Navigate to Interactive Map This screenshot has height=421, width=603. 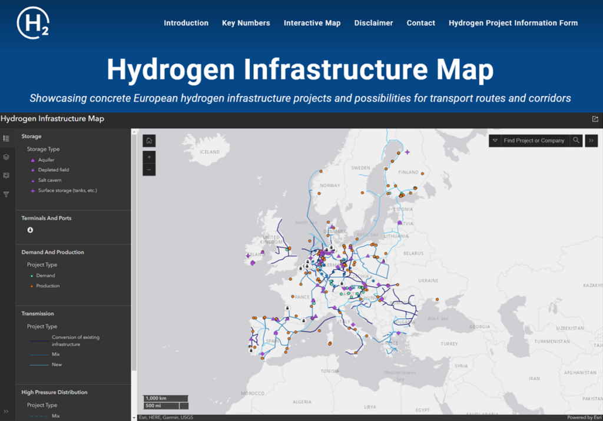pos(312,23)
